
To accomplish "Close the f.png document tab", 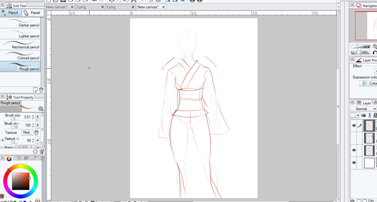I will coord(133,7).
